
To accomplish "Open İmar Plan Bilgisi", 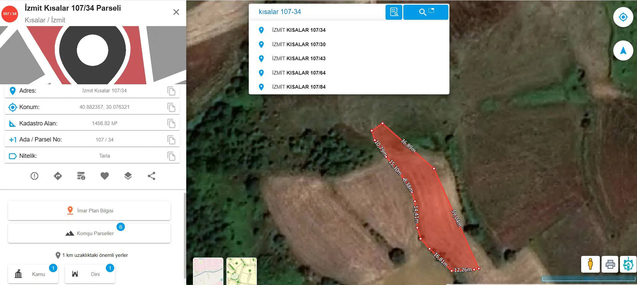I will (89, 211).
